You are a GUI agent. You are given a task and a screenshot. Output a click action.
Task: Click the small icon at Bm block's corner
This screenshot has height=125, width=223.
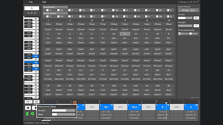point(112,105)
